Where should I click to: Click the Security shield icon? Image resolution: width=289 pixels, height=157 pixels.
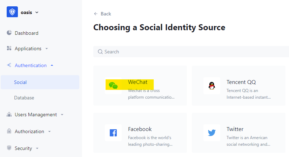[9, 148]
